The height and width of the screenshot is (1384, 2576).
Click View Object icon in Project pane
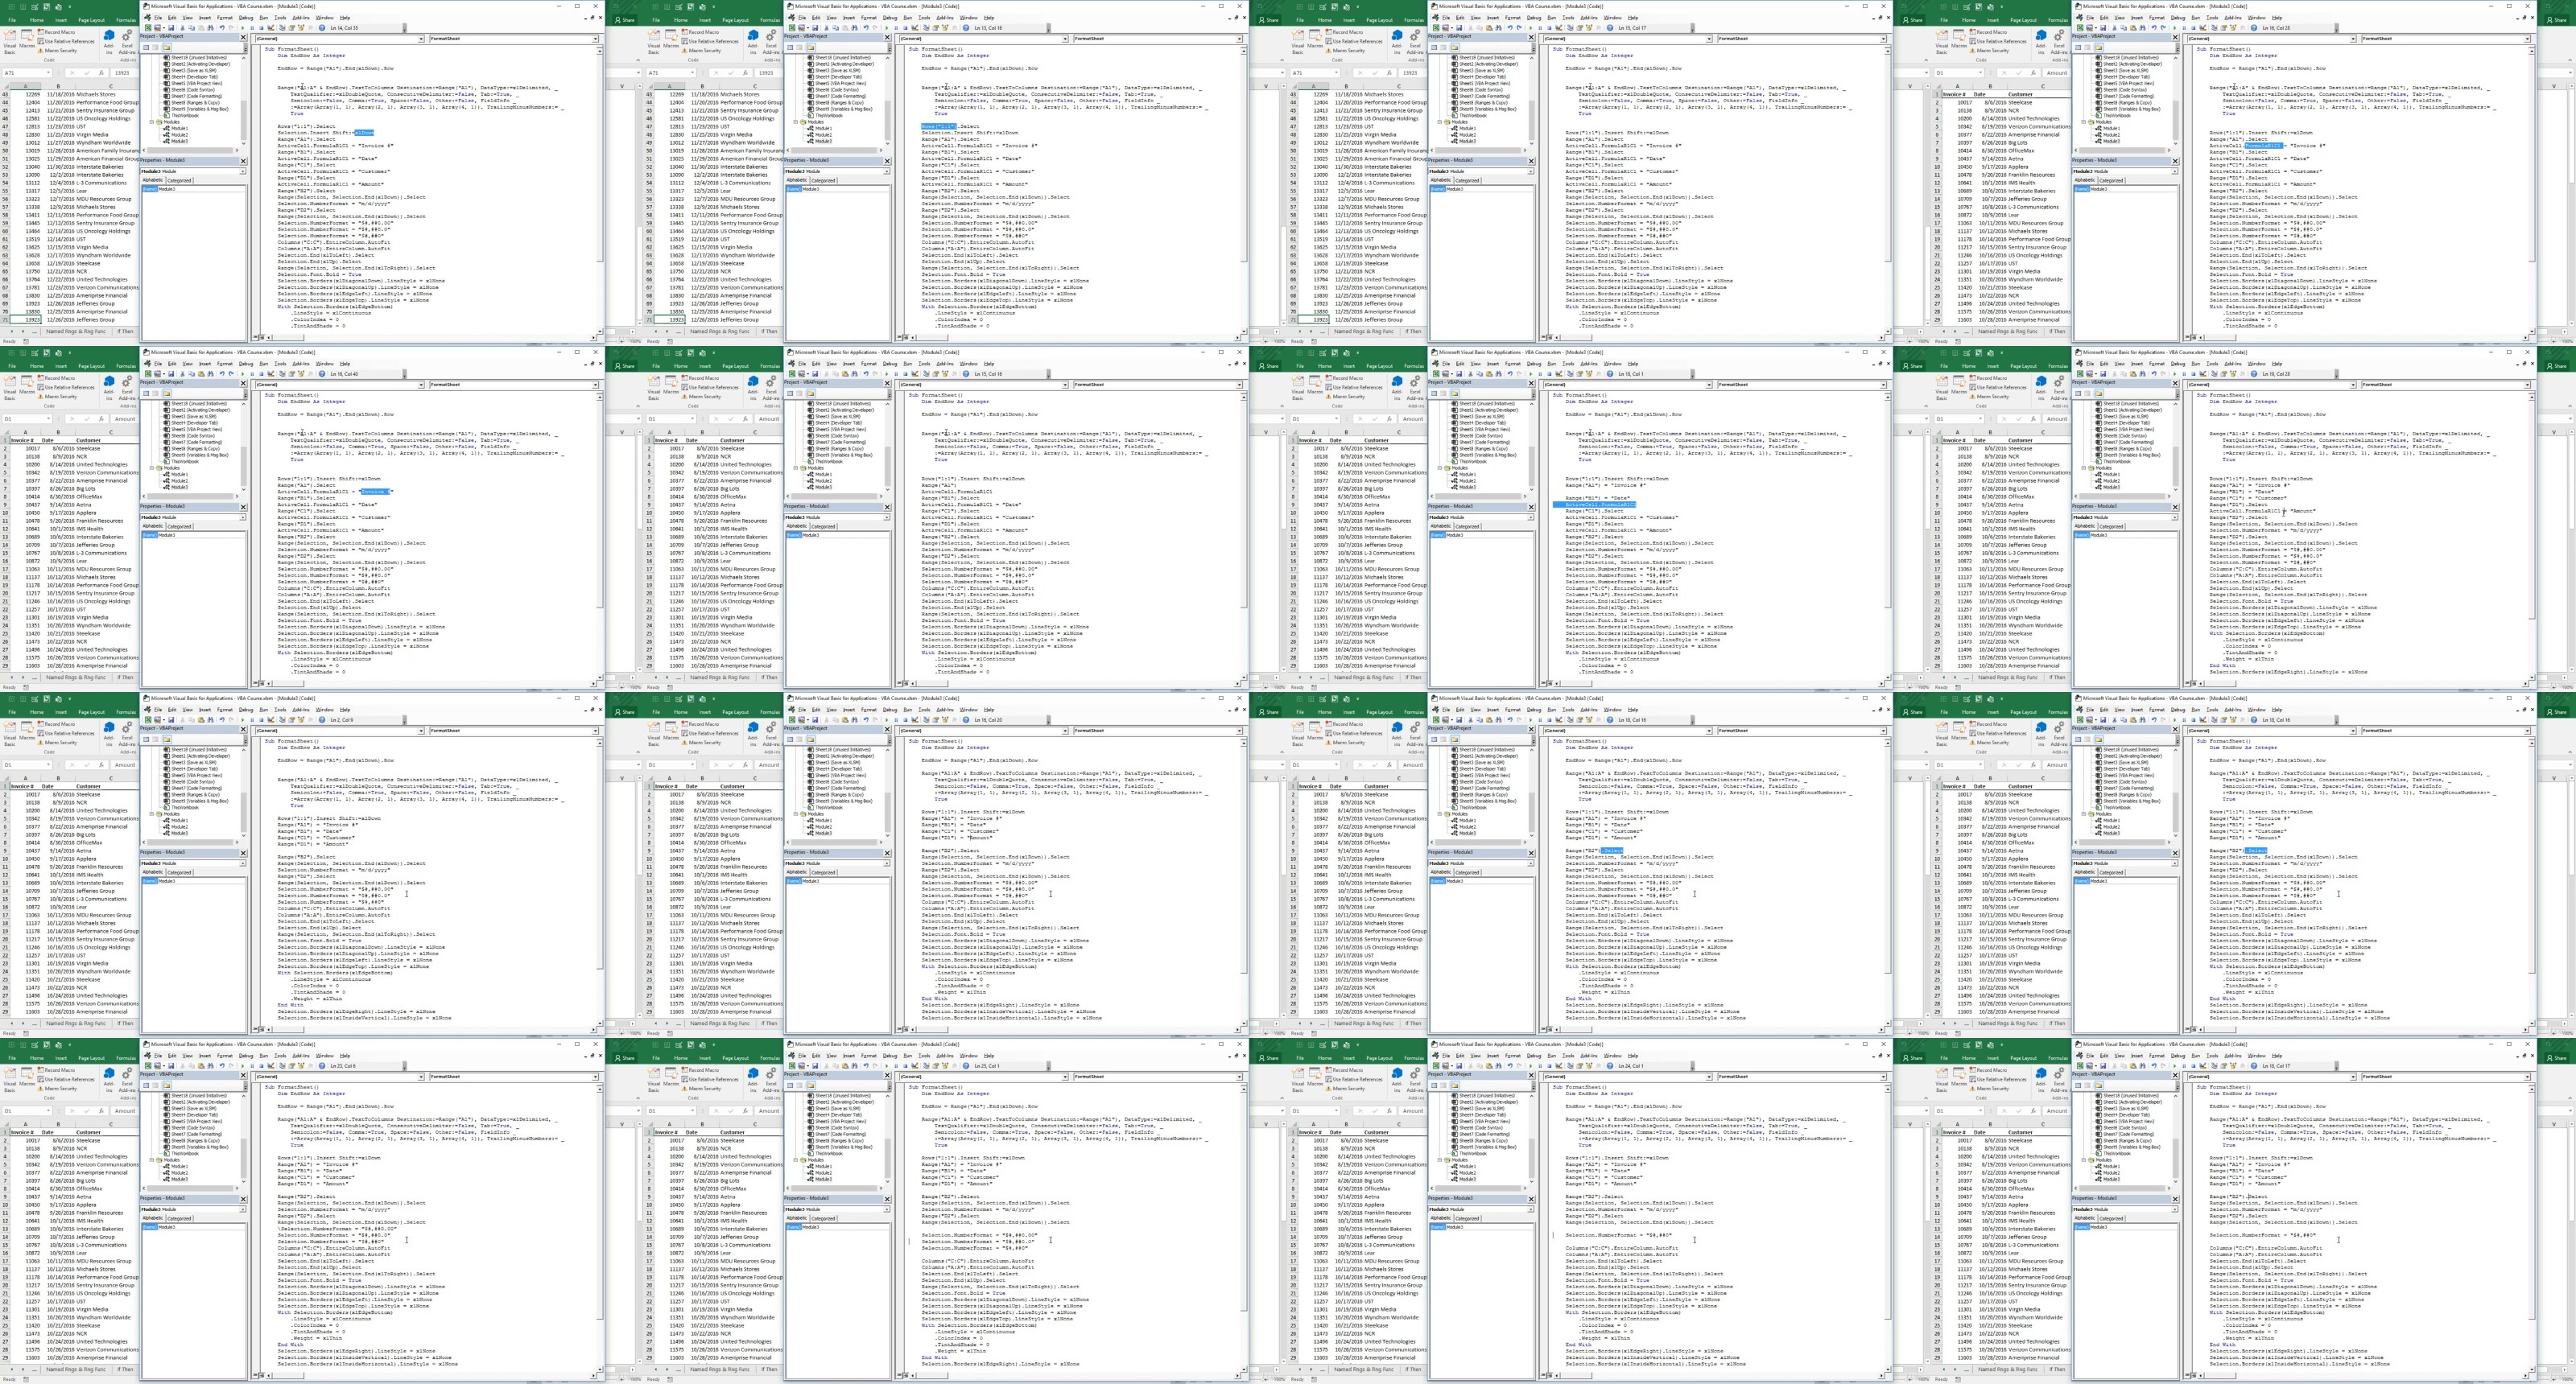pos(156,47)
